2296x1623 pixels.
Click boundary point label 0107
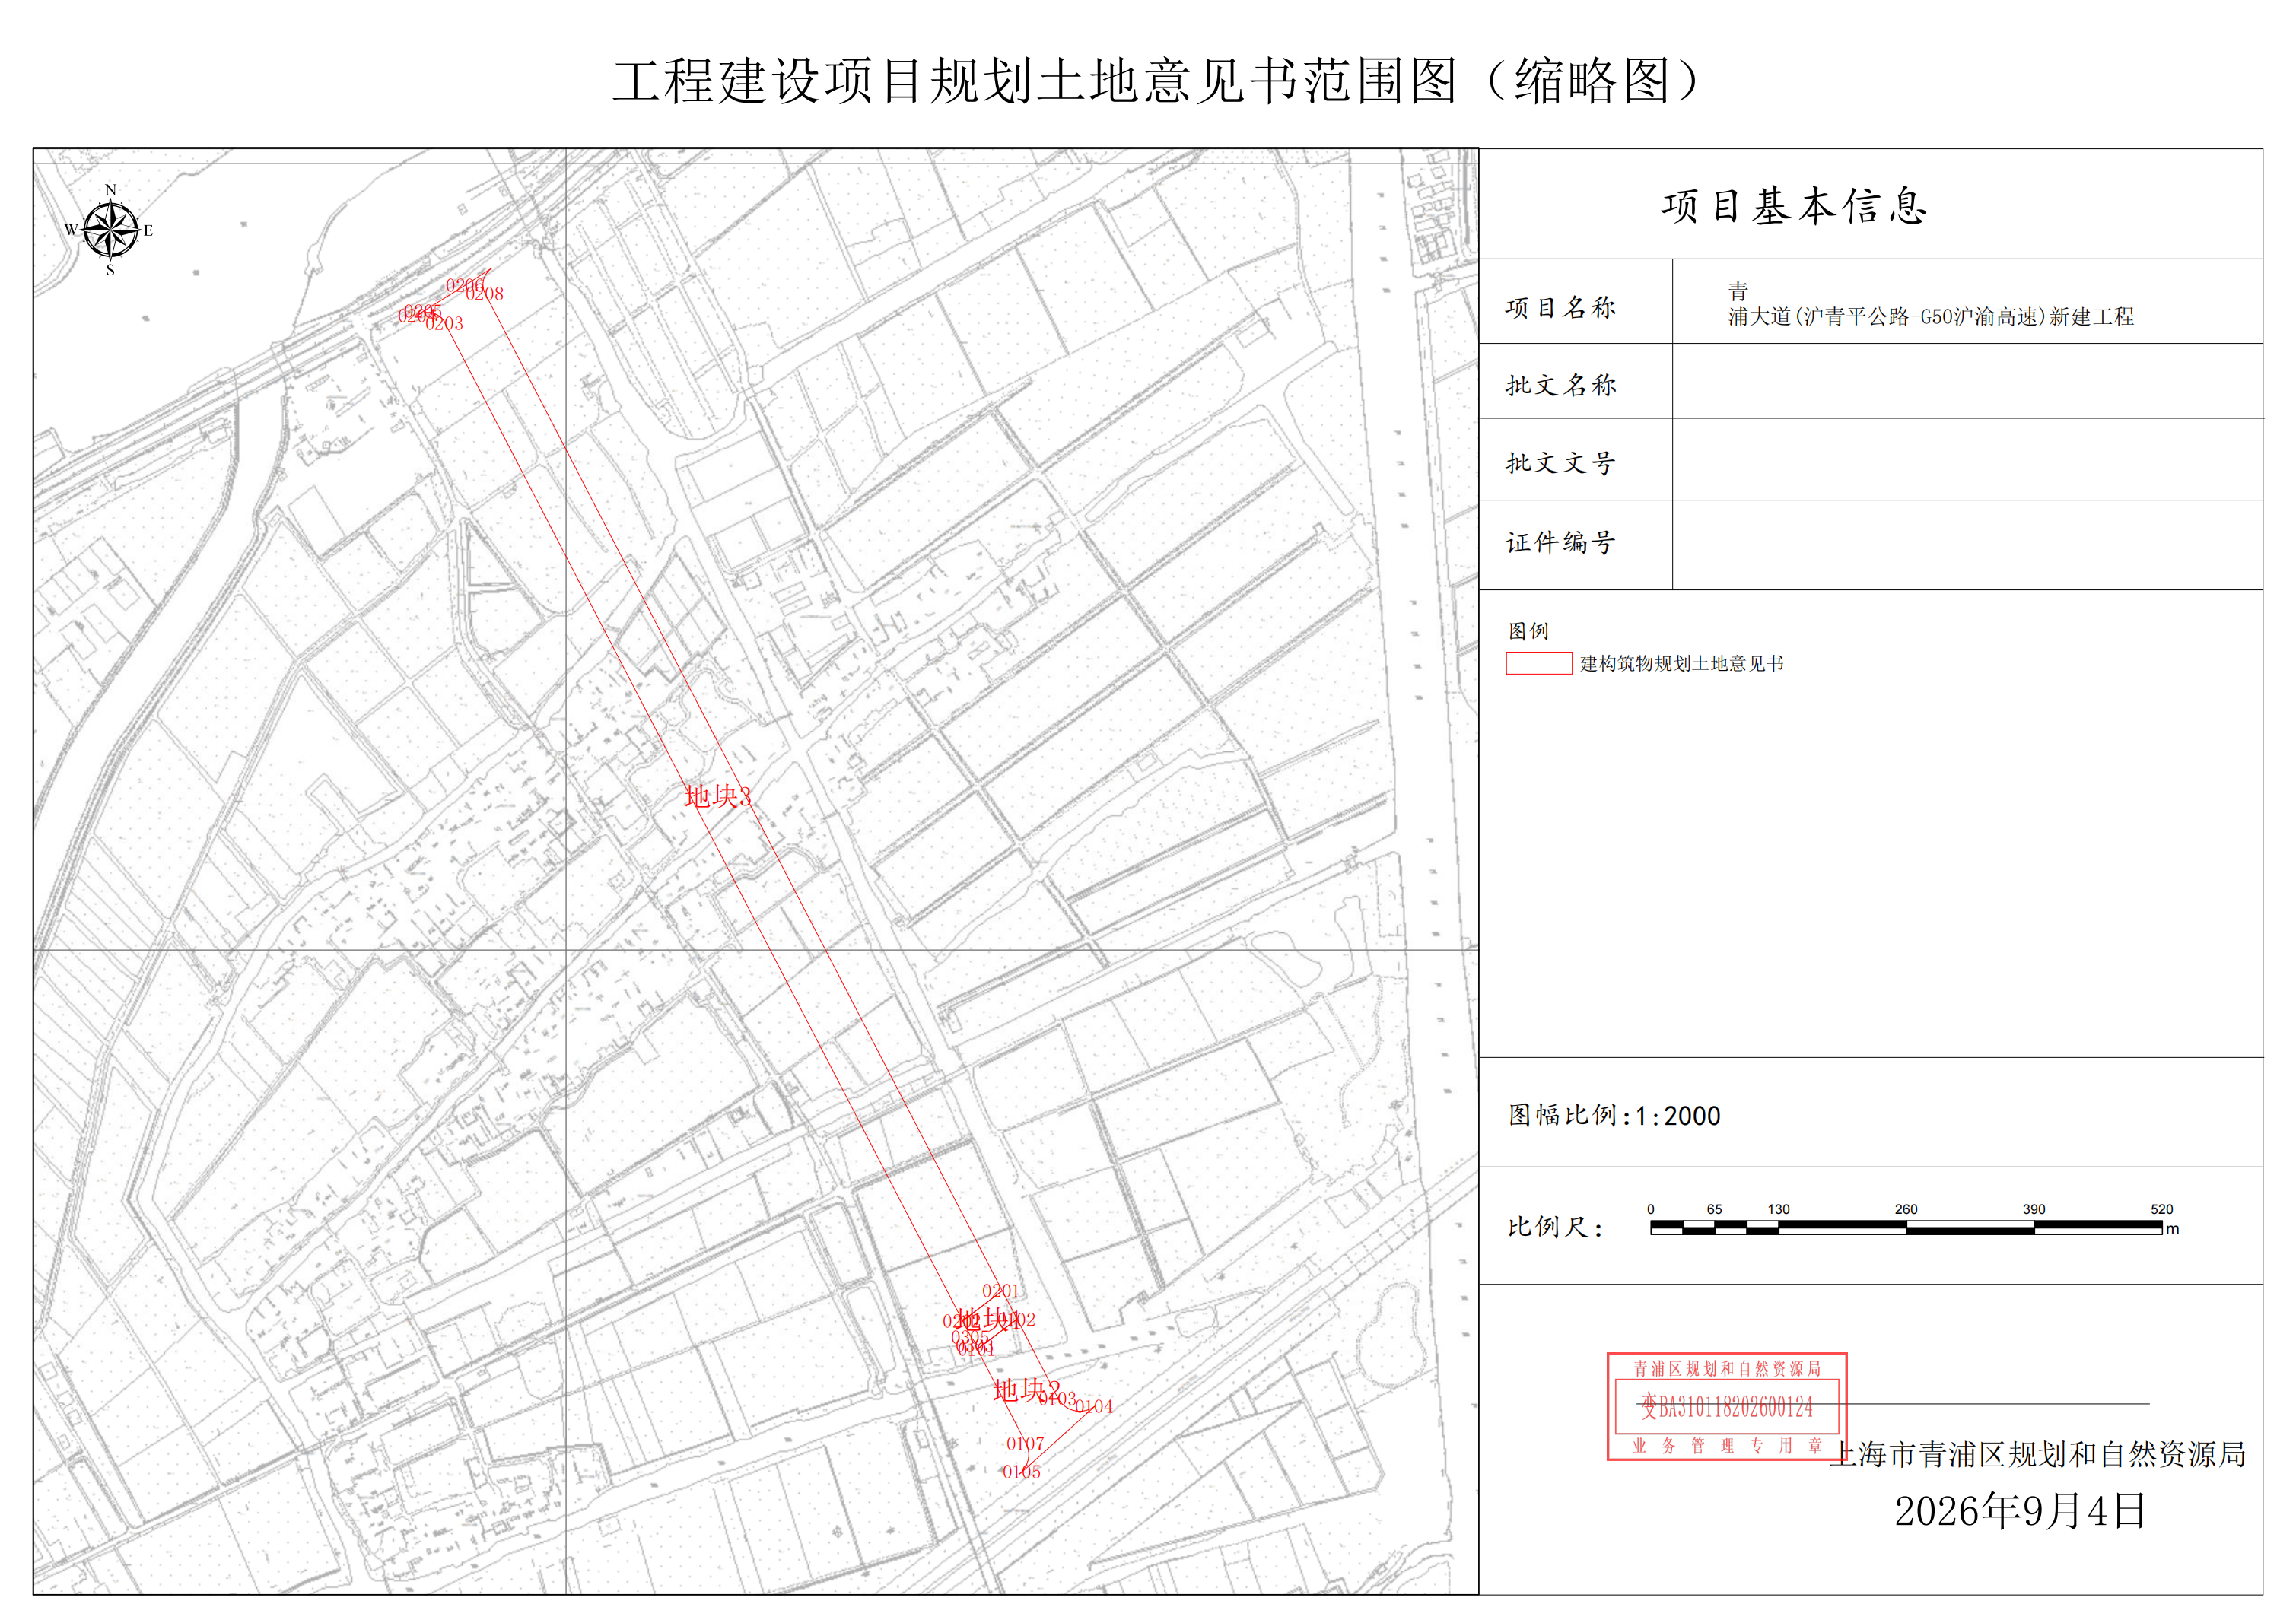1025,1444
